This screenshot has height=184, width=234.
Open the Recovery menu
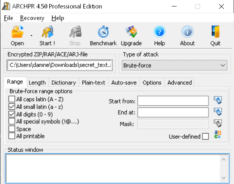[x=32, y=18]
